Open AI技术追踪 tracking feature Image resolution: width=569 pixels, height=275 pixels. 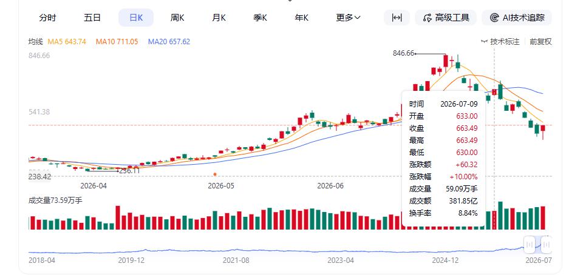pyautogui.click(x=517, y=18)
